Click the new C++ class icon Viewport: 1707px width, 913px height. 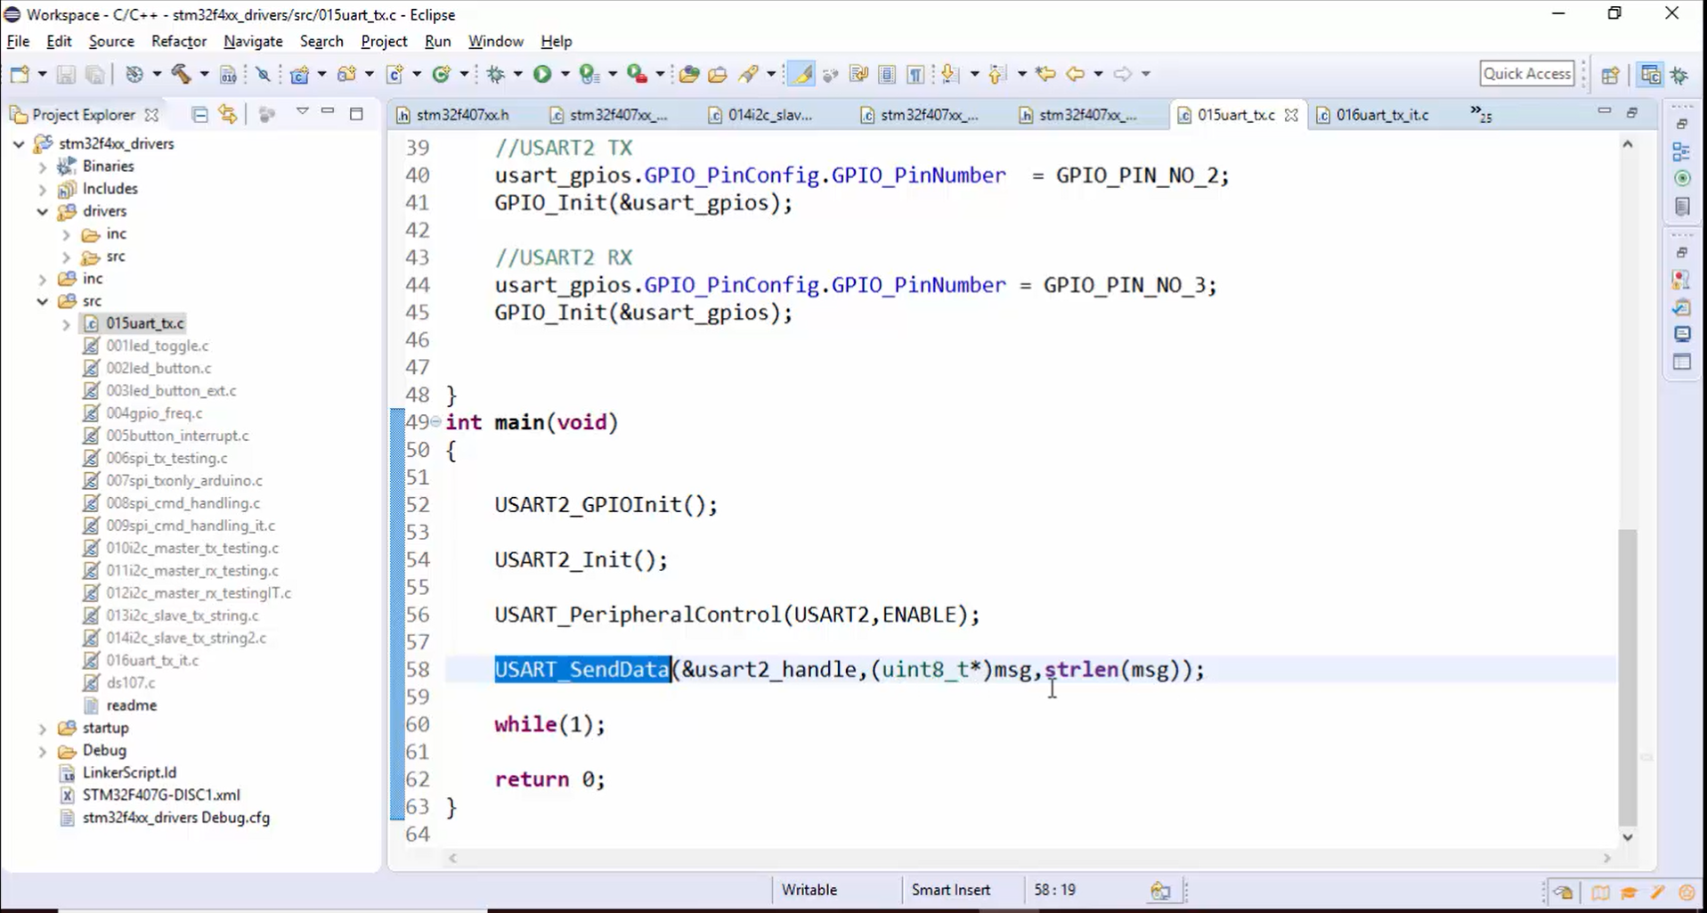(442, 75)
